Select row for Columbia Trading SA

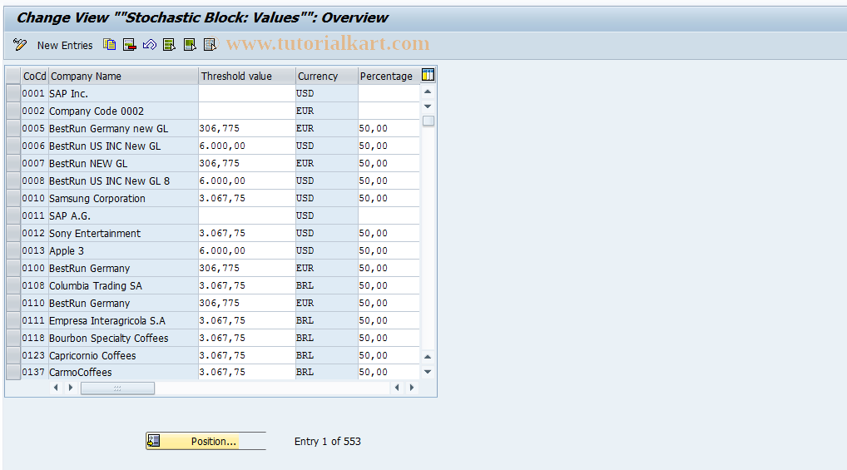pos(13,286)
